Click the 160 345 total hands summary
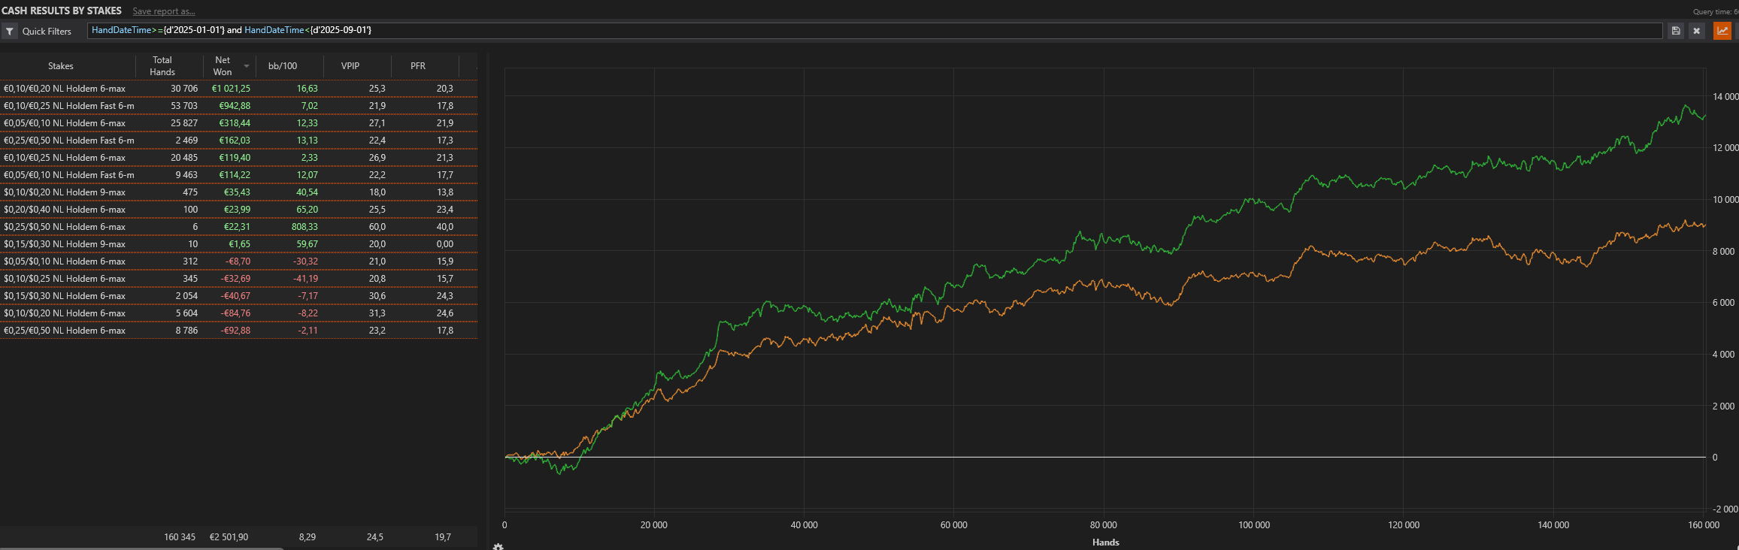 (180, 537)
